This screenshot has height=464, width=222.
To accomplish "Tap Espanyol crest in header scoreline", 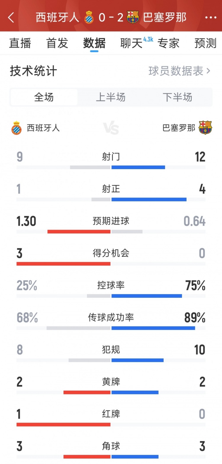I will coord(89,17).
